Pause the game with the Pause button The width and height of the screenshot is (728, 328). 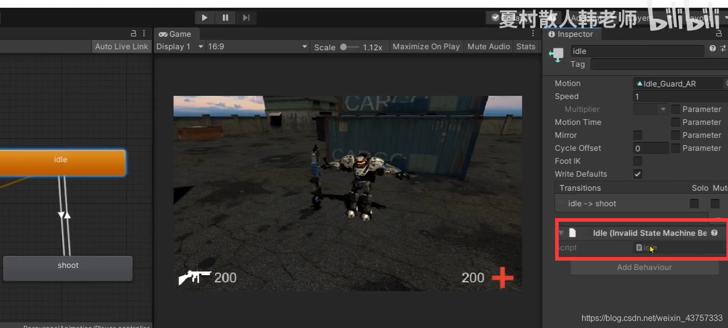[x=225, y=18]
